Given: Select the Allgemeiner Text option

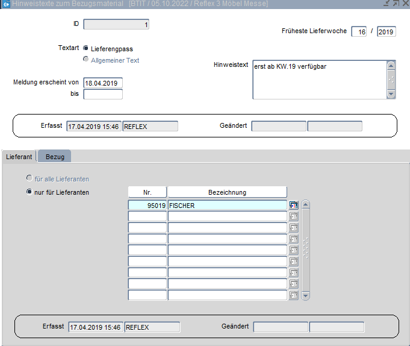Looking at the screenshot, I should point(86,60).
